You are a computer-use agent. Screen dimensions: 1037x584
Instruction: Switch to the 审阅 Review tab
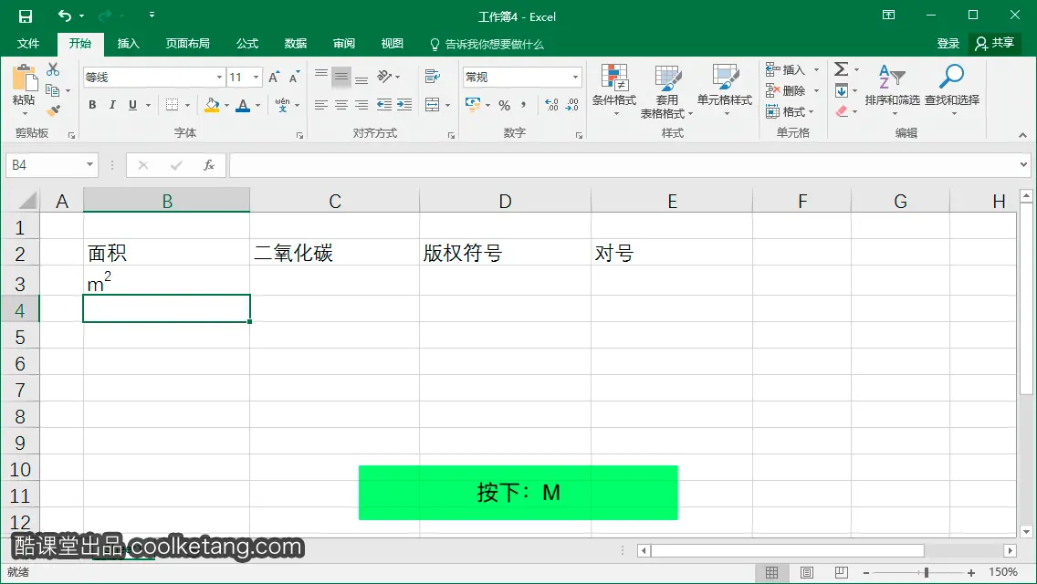click(344, 44)
